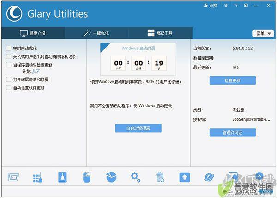
Task: Launch the software update up-arrow icon
Action: (185, 177)
